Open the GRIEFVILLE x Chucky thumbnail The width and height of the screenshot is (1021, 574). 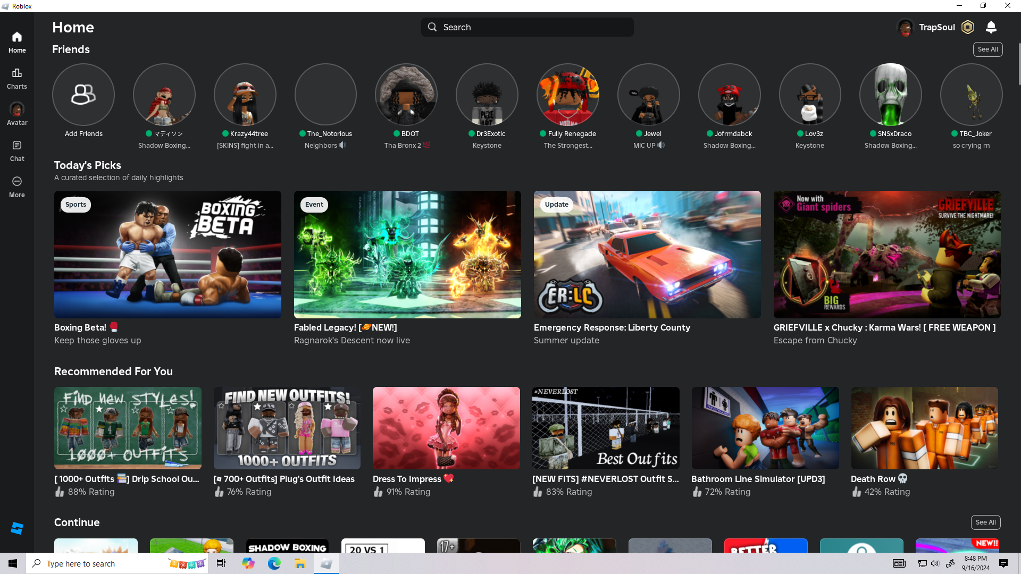(x=887, y=255)
